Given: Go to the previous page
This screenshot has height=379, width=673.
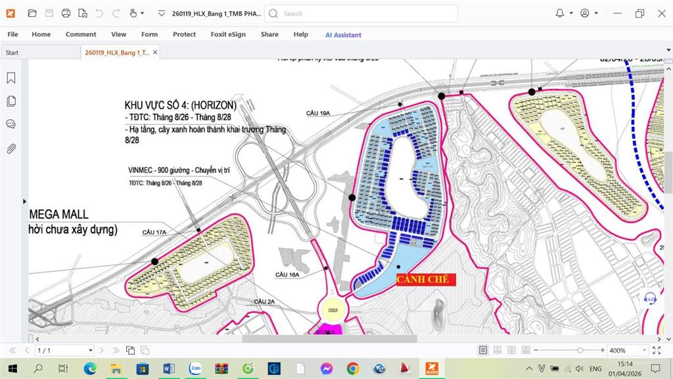Looking at the screenshot, I should [27, 350].
